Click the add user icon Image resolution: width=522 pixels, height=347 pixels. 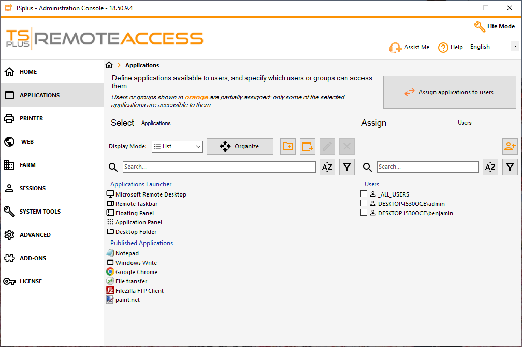[x=510, y=146]
